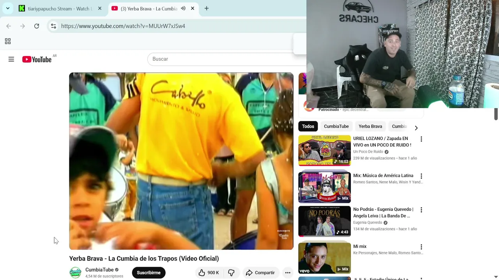The height and width of the screenshot is (280, 499).
Task: Open a new browser tab with plus
Action: (207, 8)
